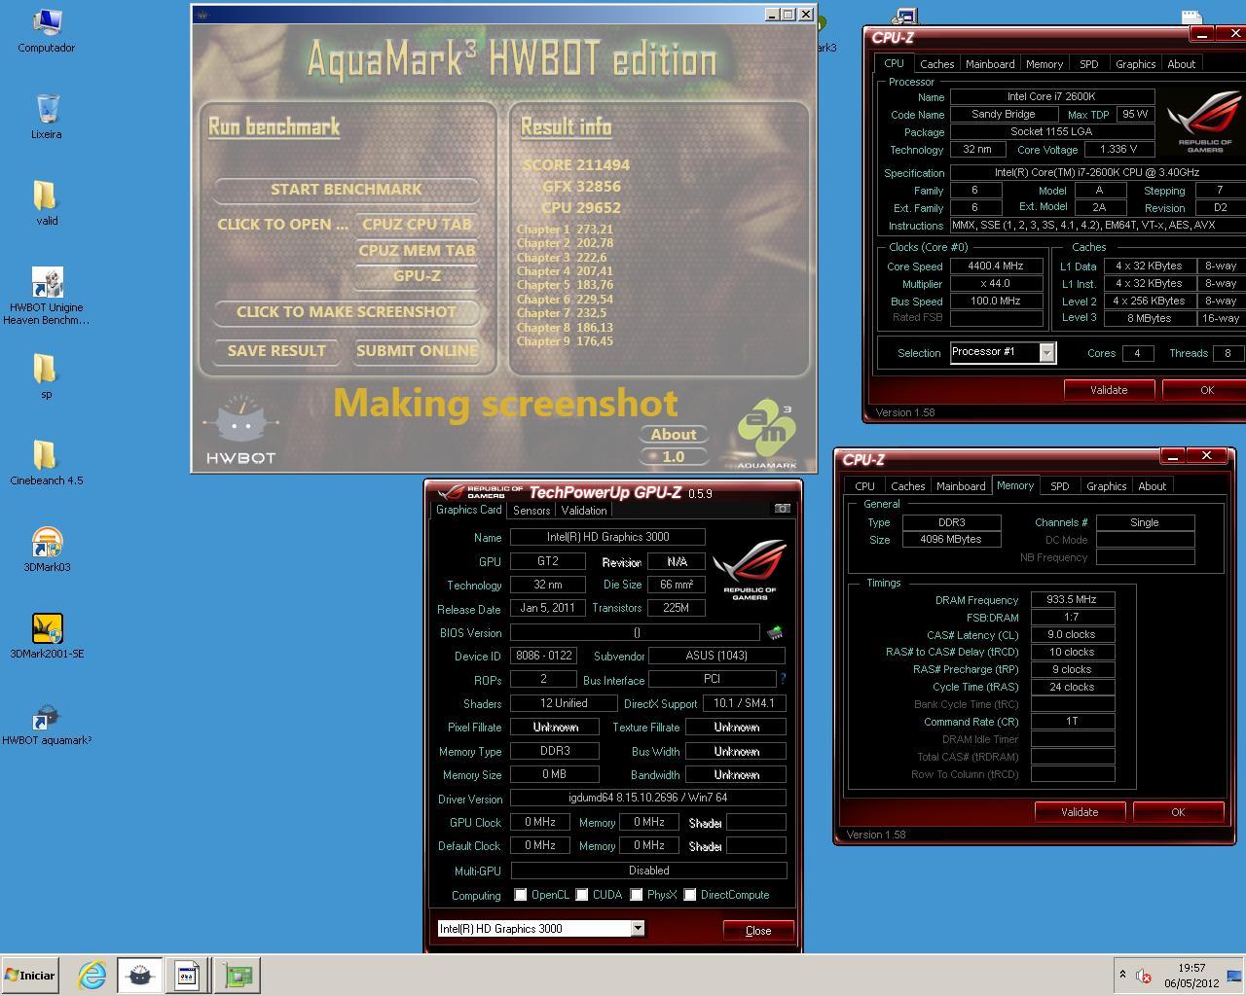Open the GPU selection dropdown in GPU-Z
Screen dimensions: 1246x996
638,928
